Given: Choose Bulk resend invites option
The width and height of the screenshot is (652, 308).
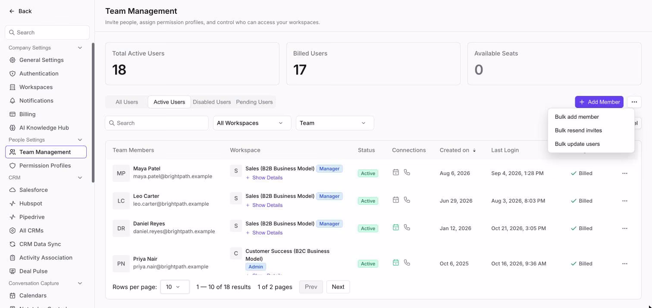Looking at the screenshot, I should click(x=591, y=130).
